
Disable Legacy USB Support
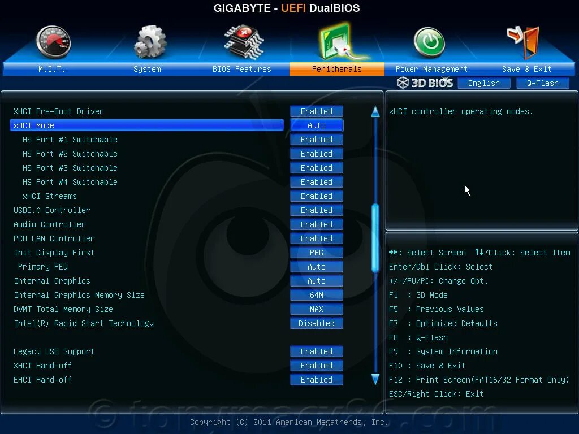pyautogui.click(x=316, y=351)
